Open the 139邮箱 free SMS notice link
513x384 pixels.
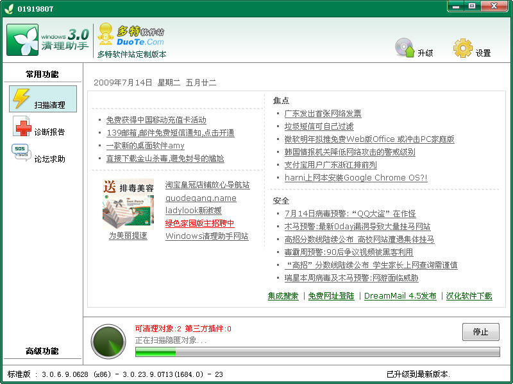coord(171,133)
